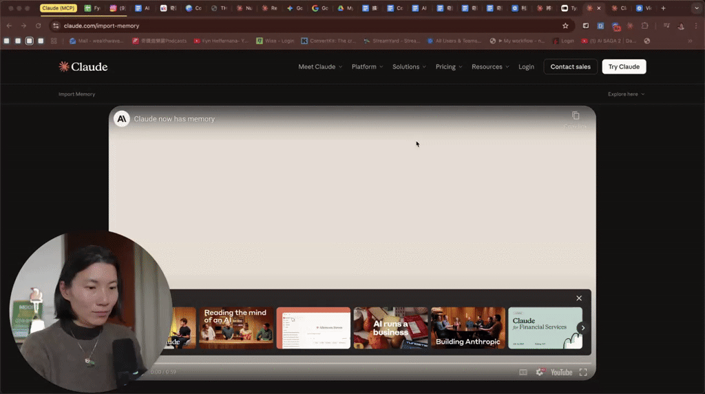Switch to the Fy browser tab
Screen dimensions: 705x394
[x=92, y=8]
